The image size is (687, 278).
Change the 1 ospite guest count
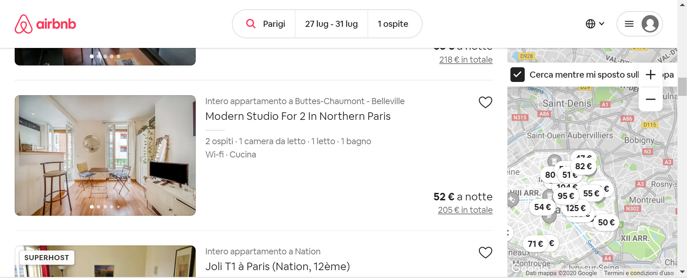pos(393,24)
